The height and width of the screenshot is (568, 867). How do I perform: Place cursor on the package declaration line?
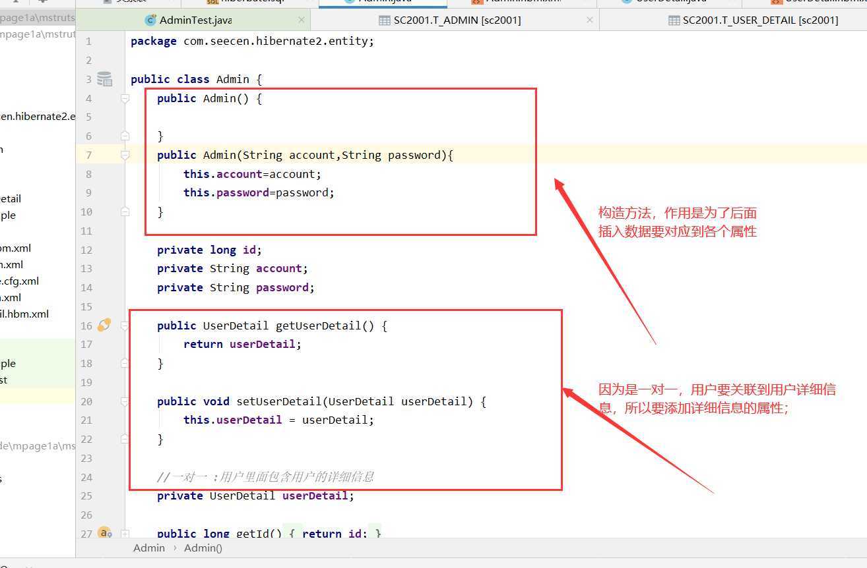click(252, 41)
